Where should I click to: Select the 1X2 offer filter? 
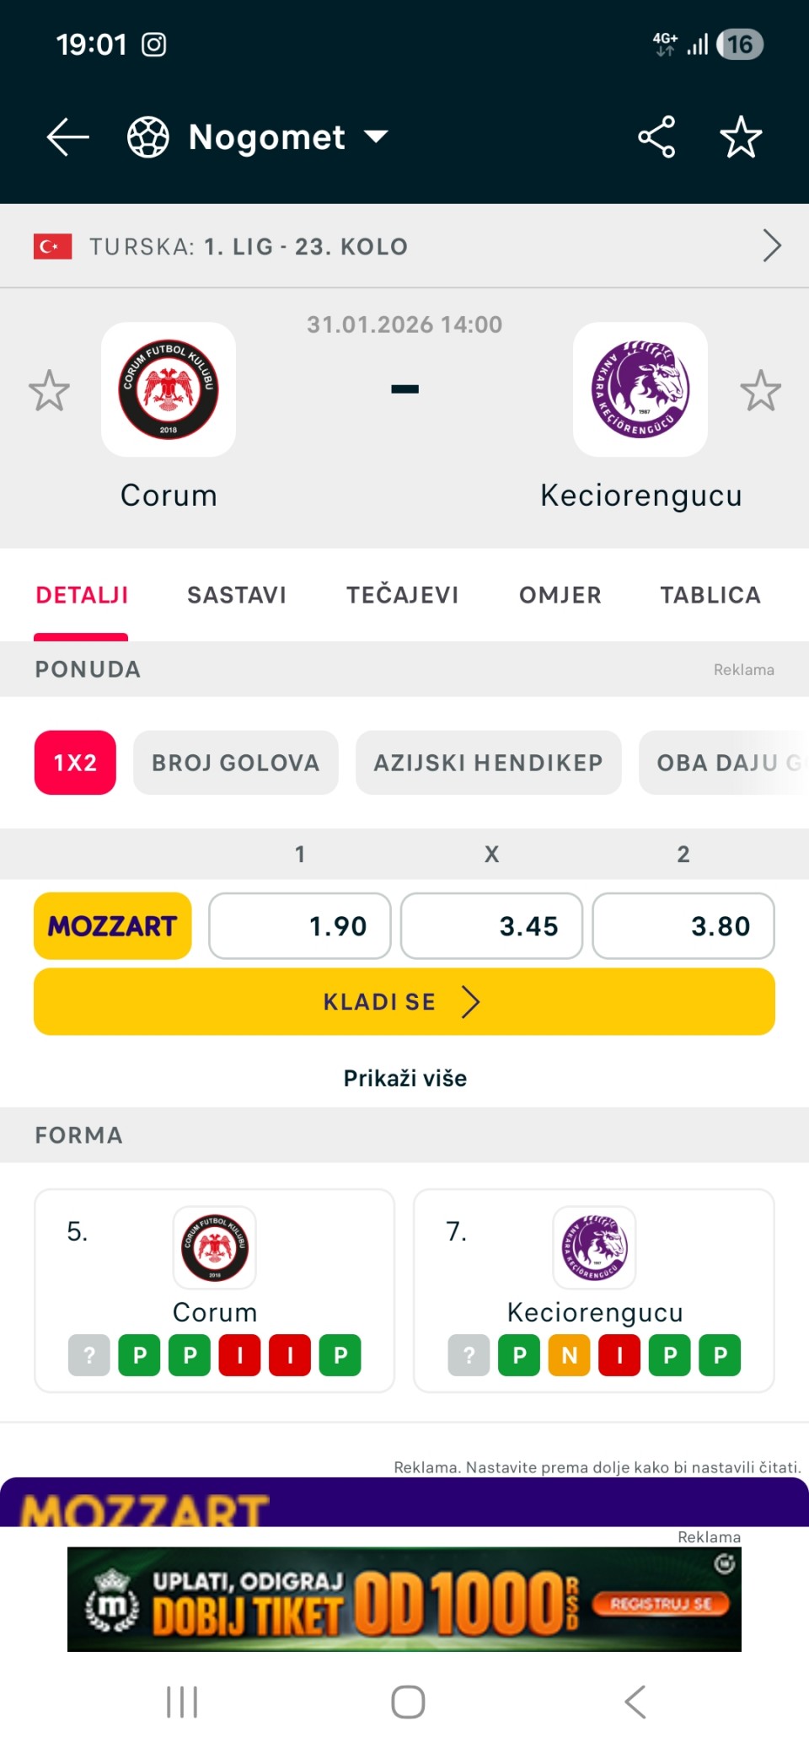(x=75, y=763)
